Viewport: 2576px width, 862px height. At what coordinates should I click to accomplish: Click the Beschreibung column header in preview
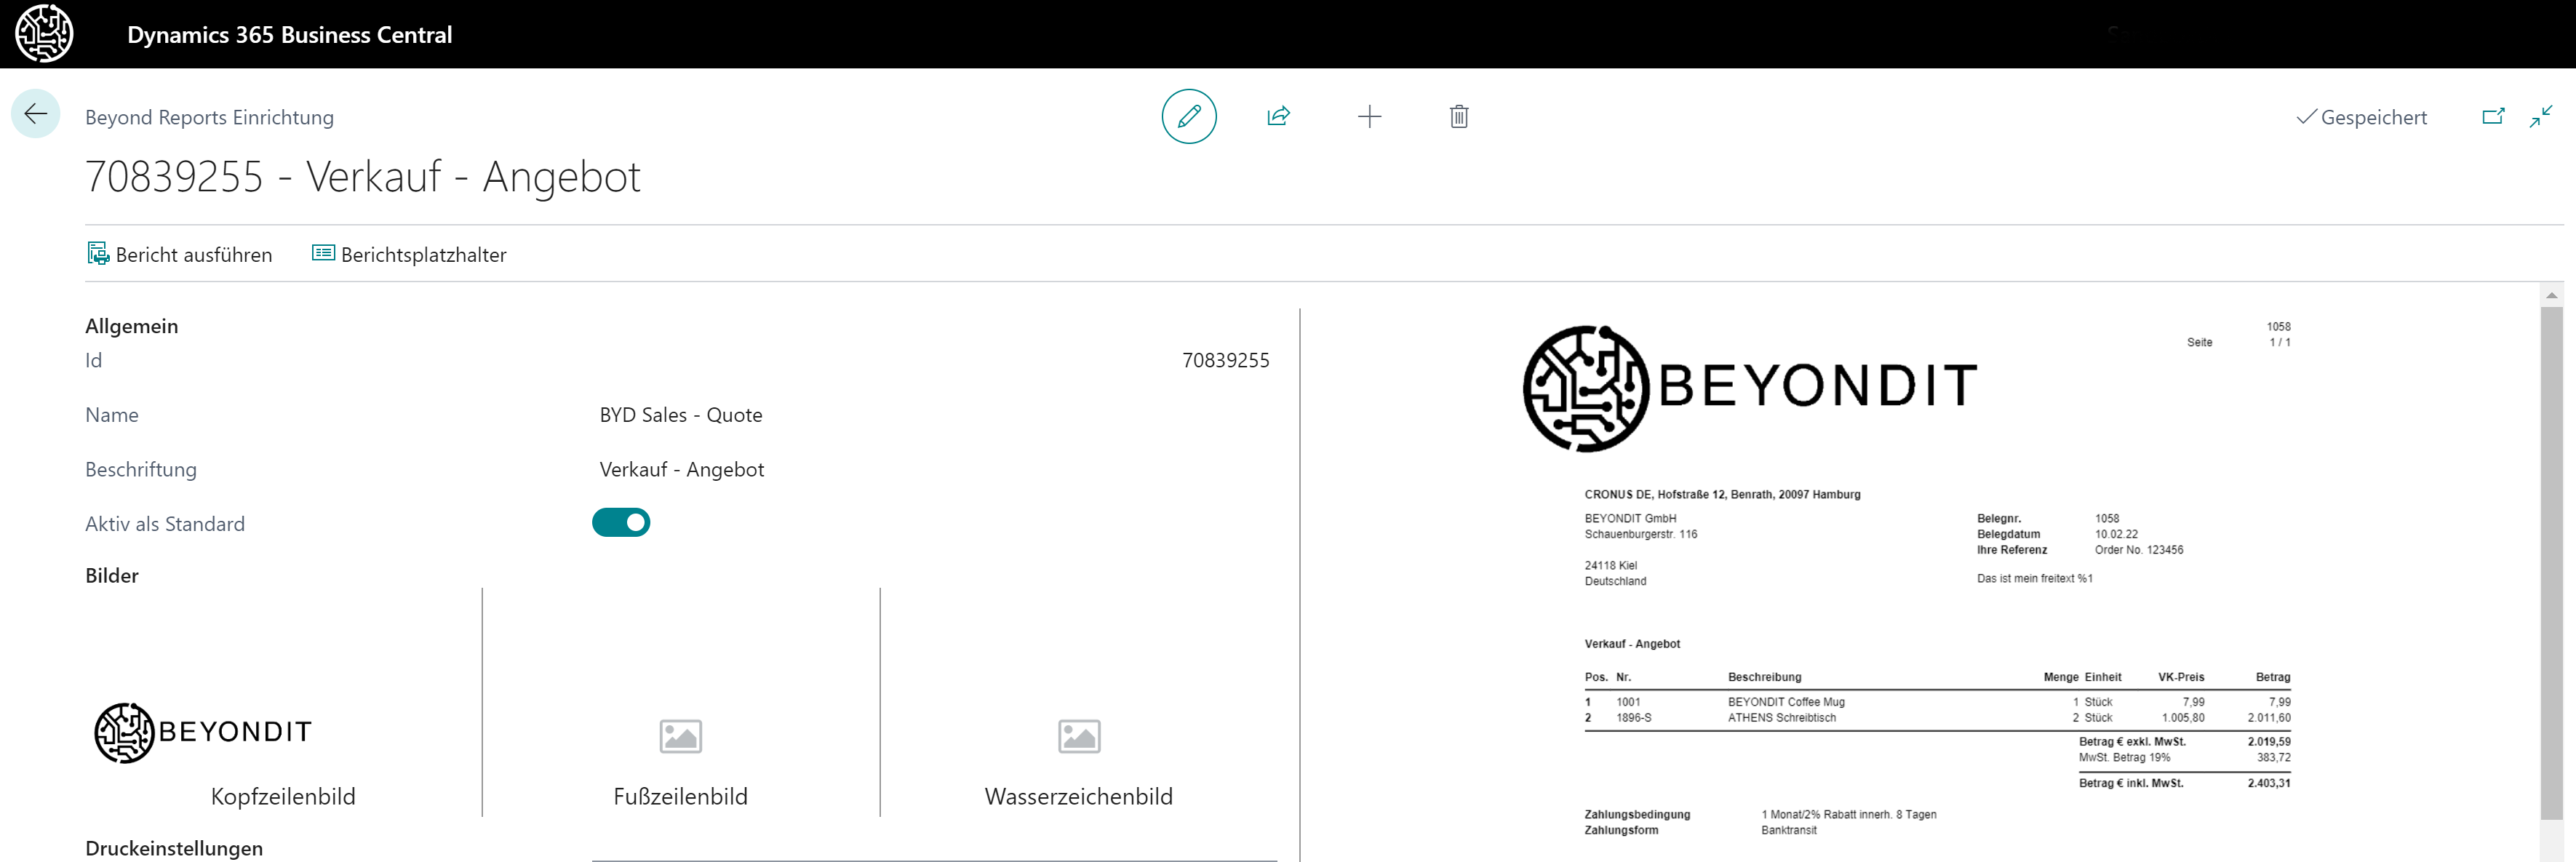point(1764,678)
